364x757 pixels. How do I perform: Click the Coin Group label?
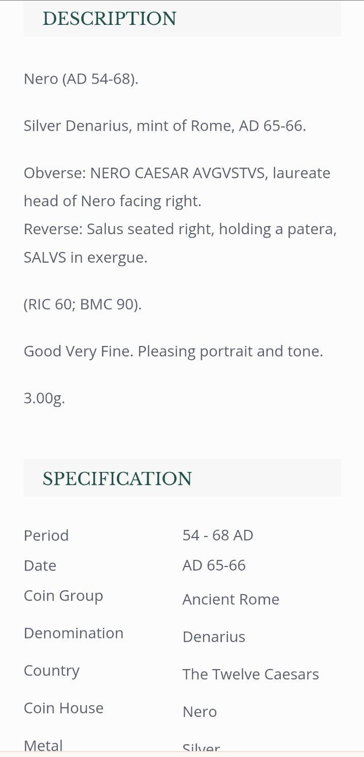63,596
